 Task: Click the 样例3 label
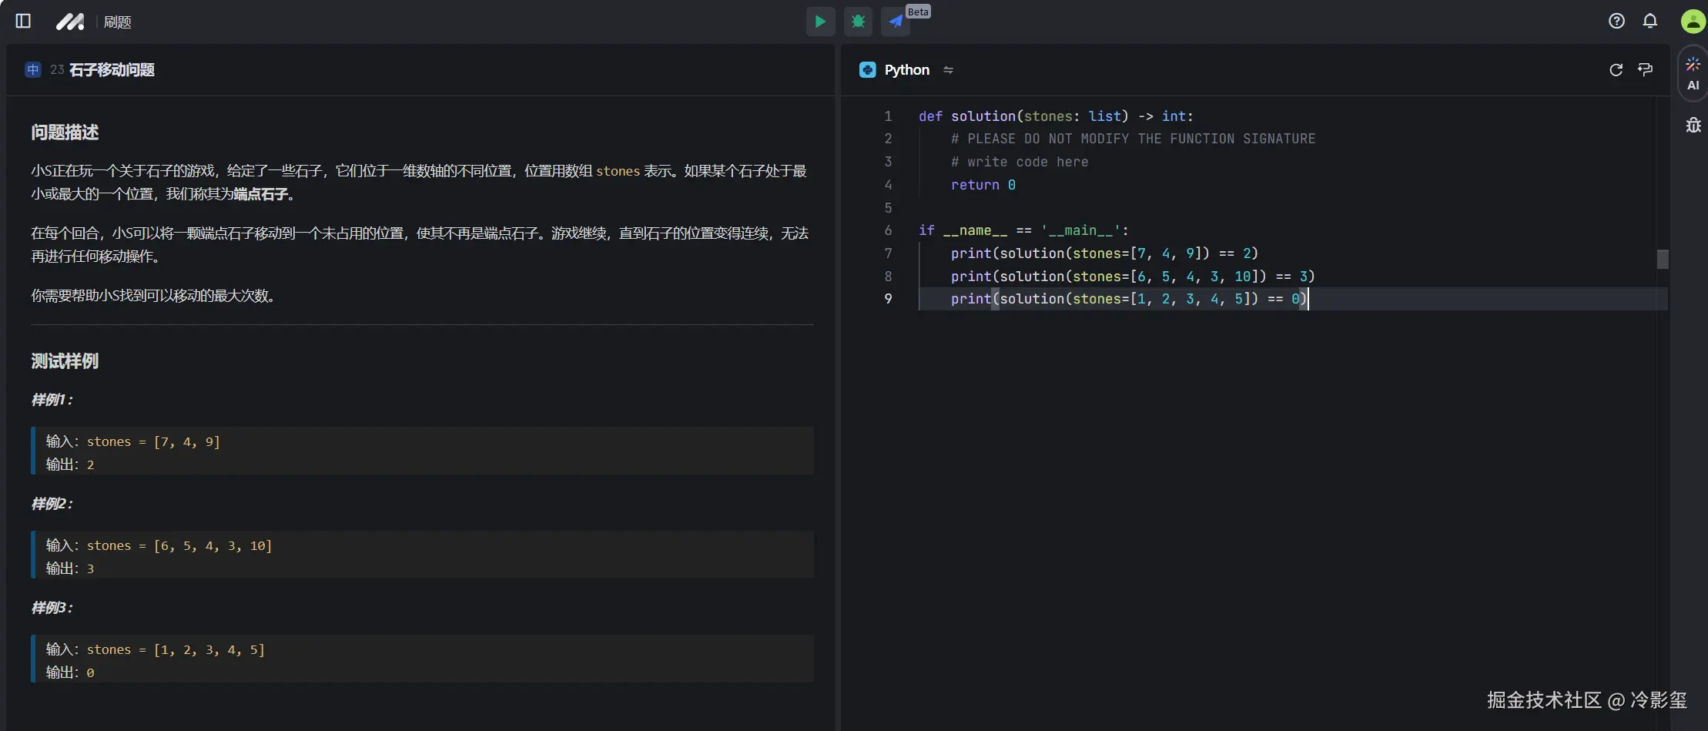pyautogui.click(x=52, y=608)
